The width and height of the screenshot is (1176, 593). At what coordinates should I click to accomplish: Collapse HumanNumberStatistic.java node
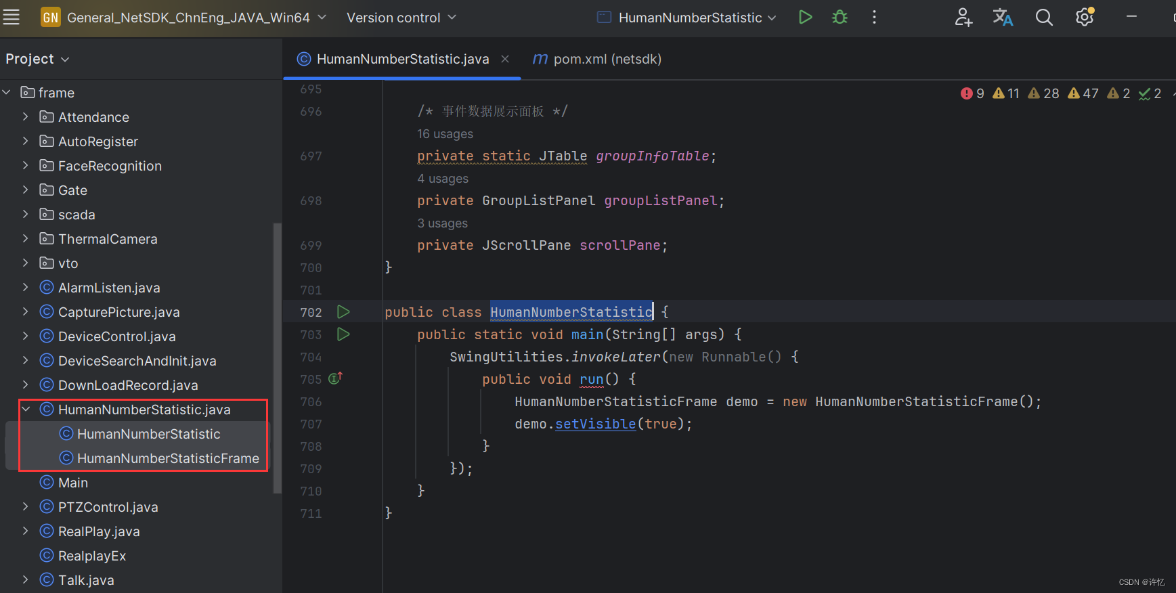[x=26, y=410]
